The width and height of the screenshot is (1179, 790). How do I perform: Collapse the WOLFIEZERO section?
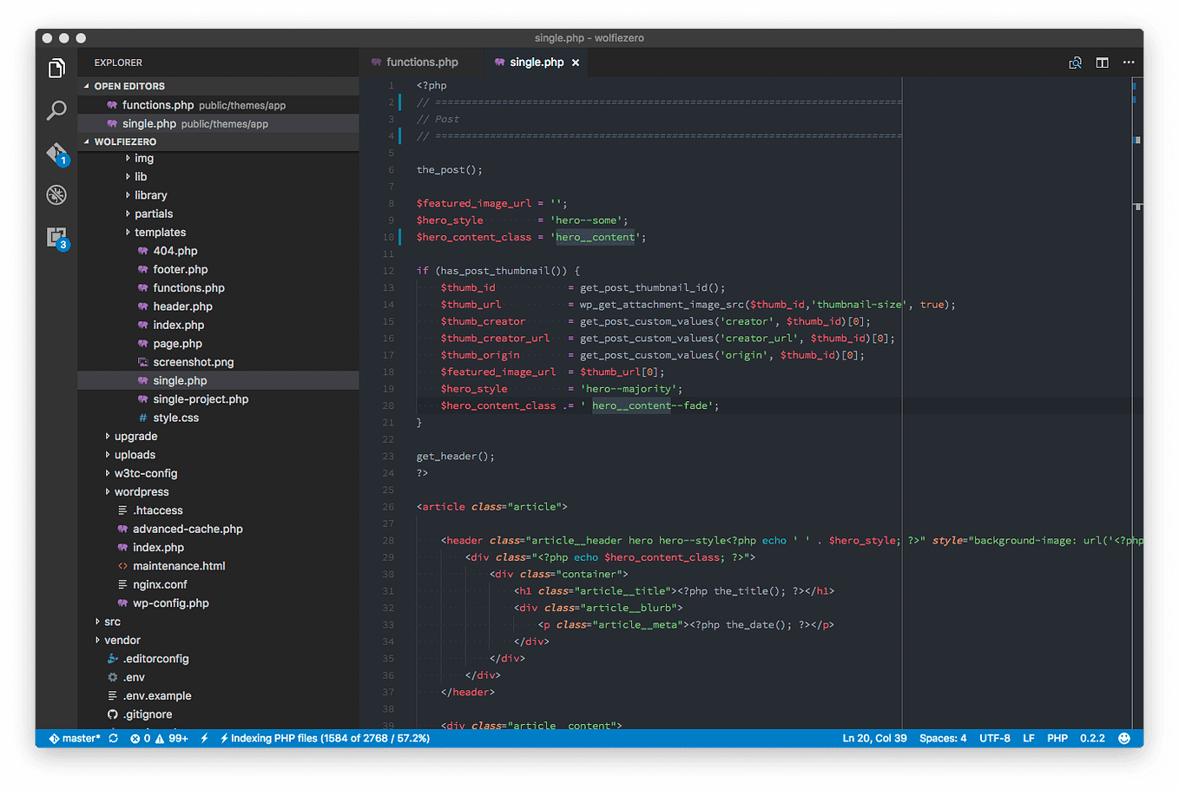click(219, 142)
